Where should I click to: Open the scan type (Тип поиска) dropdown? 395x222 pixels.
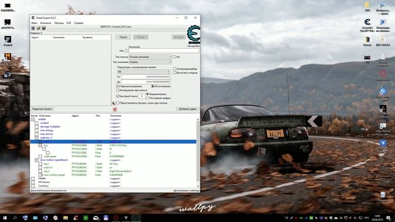point(150,57)
